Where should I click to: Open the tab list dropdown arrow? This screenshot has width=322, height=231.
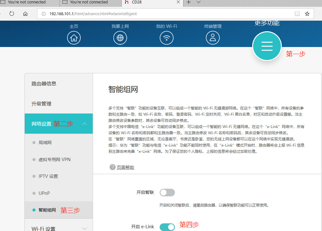(x=198, y=3)
